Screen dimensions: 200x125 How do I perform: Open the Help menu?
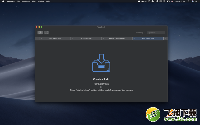48,1
